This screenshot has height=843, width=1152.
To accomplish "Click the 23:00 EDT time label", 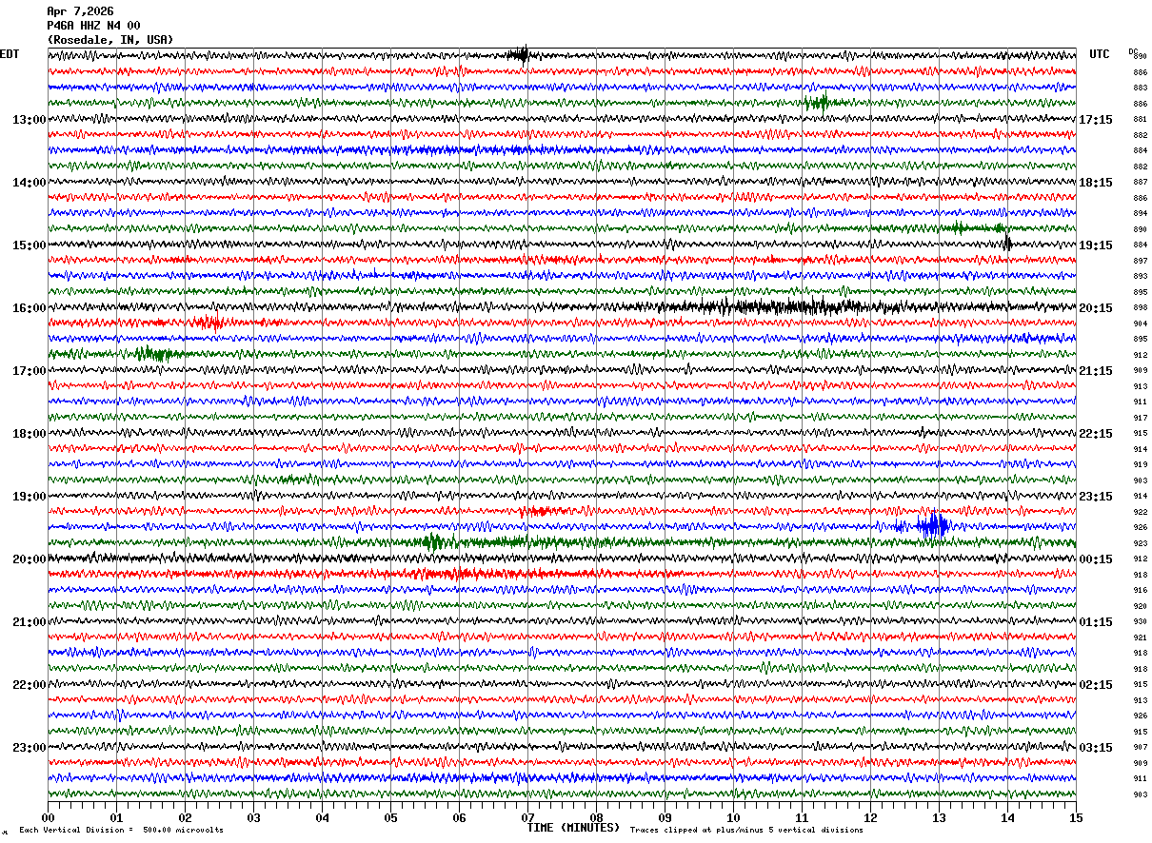I will (x=29, y=748).
